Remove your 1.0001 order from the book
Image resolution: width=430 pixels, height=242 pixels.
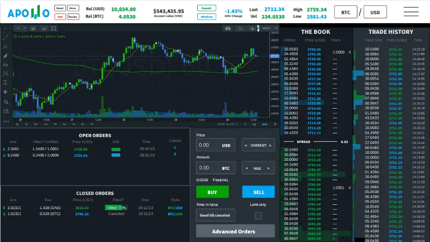tap(350, 188)
